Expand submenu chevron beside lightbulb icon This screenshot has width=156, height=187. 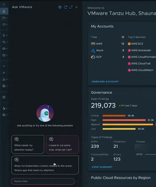(x=7, y=35)
